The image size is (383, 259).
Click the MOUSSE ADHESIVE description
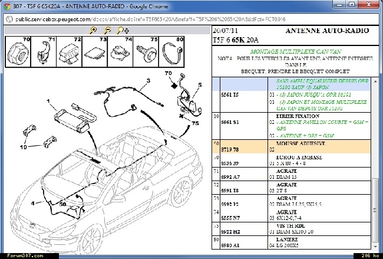point(301,143)
